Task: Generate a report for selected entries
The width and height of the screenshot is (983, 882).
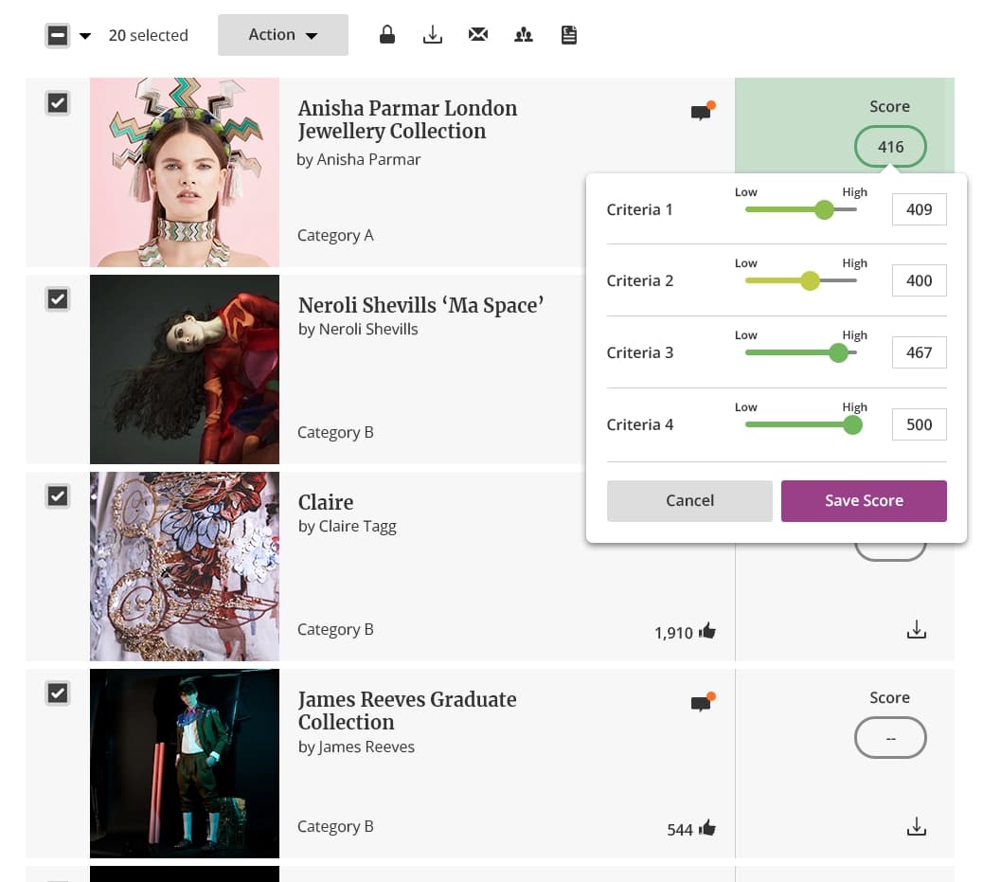Action: [x=568, y=34]
